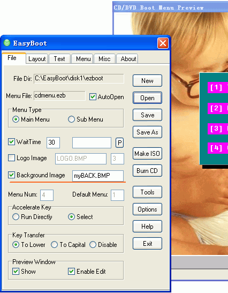Click the Make ISO button
Screen dimensions: 228x293
(x=147, y=154)
